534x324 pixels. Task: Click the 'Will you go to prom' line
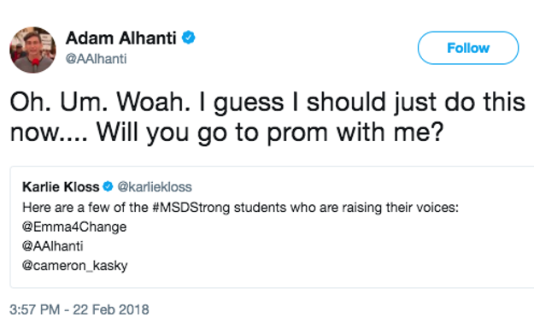(226, 132)
